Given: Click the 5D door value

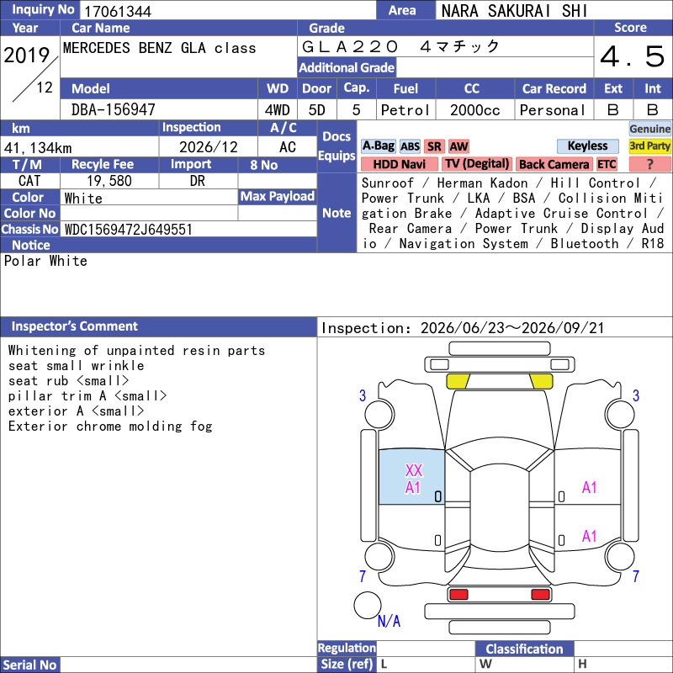Looking at the screenshot, I should pyautogui.click(x=317, y=110).
